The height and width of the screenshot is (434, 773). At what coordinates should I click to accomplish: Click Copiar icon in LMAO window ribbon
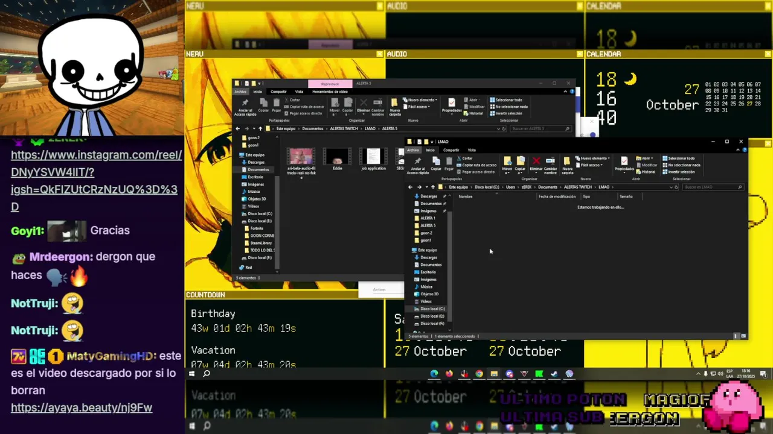[x=436, y=161]
